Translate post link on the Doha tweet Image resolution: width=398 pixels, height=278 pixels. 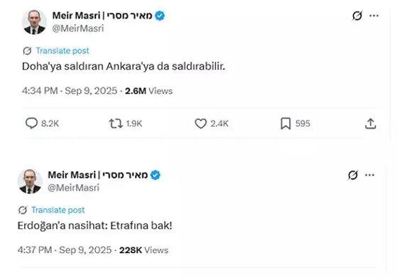pos(63,50)
